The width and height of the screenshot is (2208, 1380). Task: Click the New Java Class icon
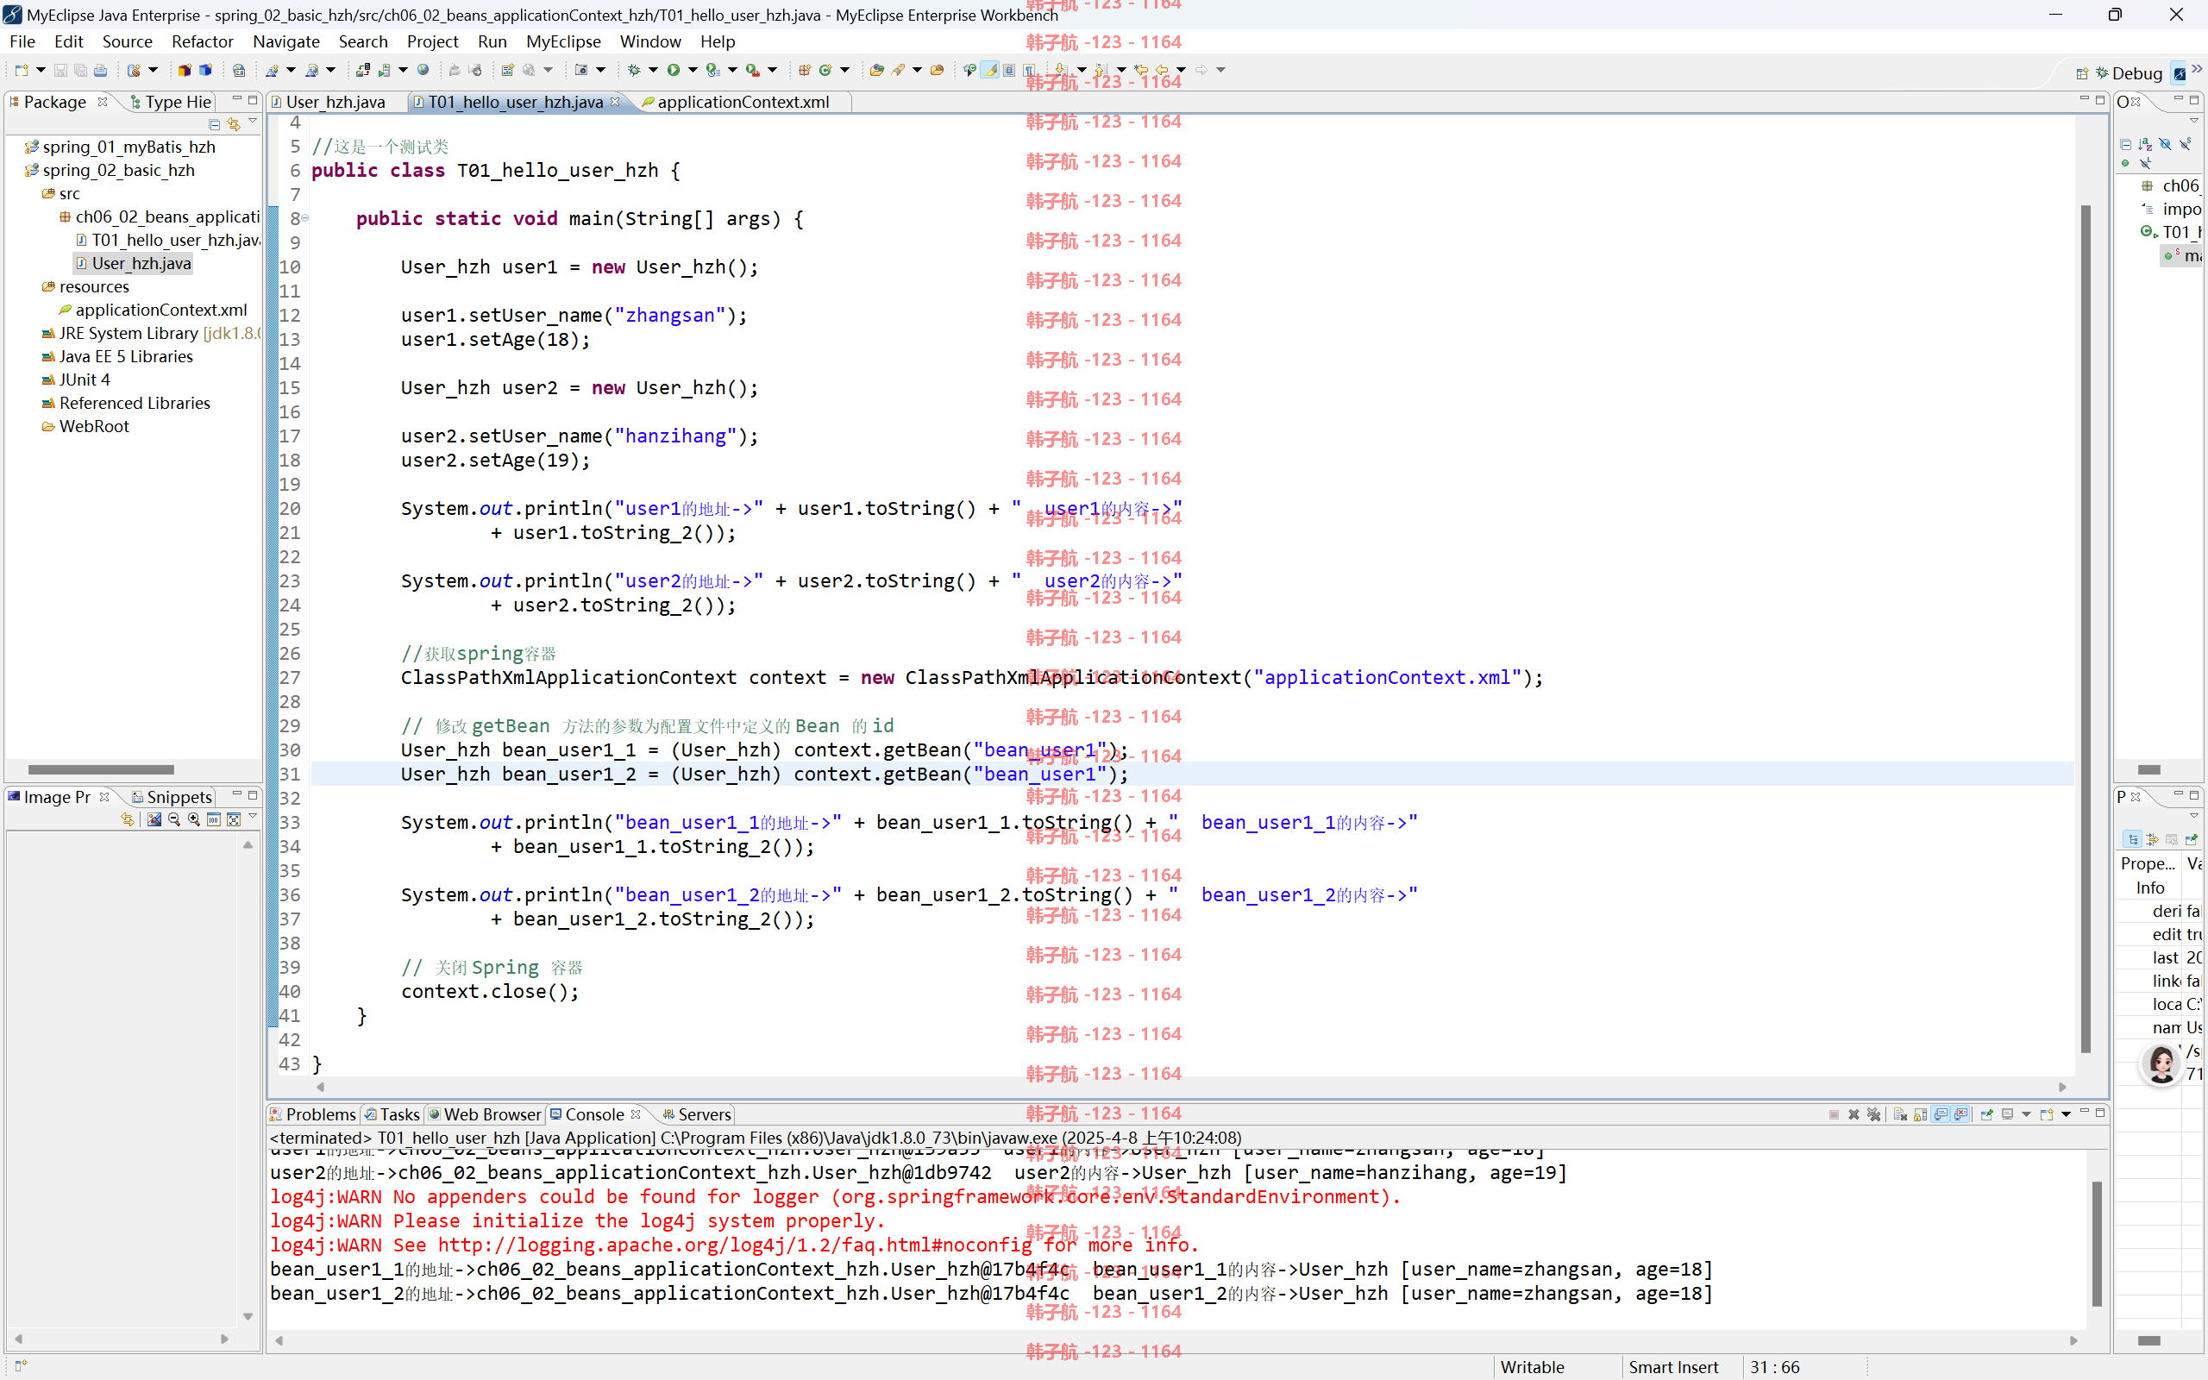pyautogui.click(x=825, y=70)
